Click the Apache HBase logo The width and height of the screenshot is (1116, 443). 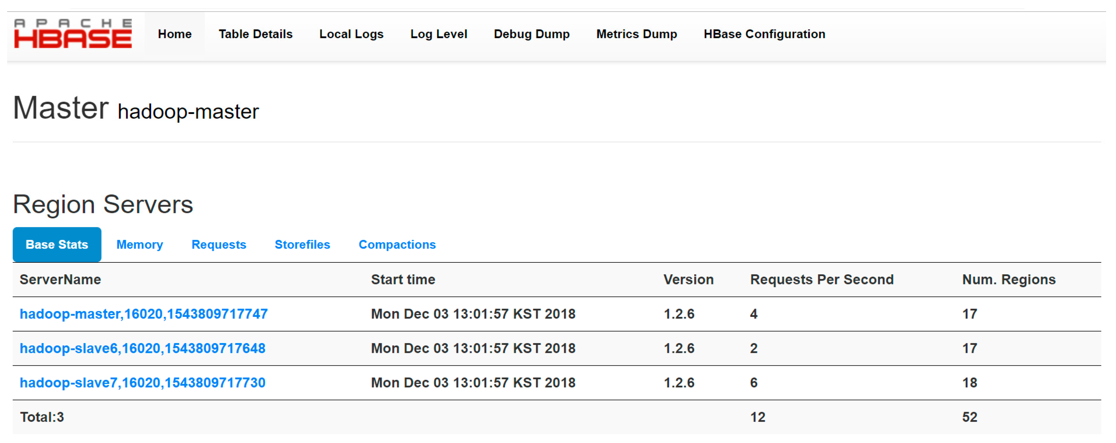(73, 34)
